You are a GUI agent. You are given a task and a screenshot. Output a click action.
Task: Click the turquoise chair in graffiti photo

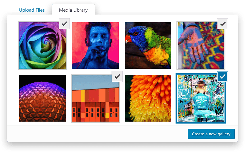(x=203, y=108)
